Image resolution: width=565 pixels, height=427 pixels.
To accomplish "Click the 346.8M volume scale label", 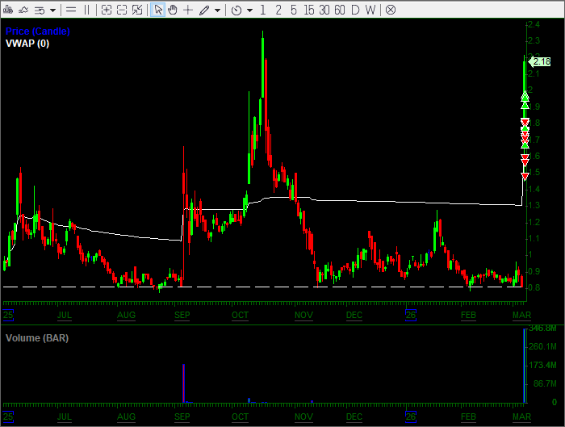I will click(542, 329).
